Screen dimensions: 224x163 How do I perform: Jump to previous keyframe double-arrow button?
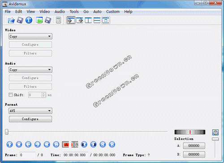(47, 145)
